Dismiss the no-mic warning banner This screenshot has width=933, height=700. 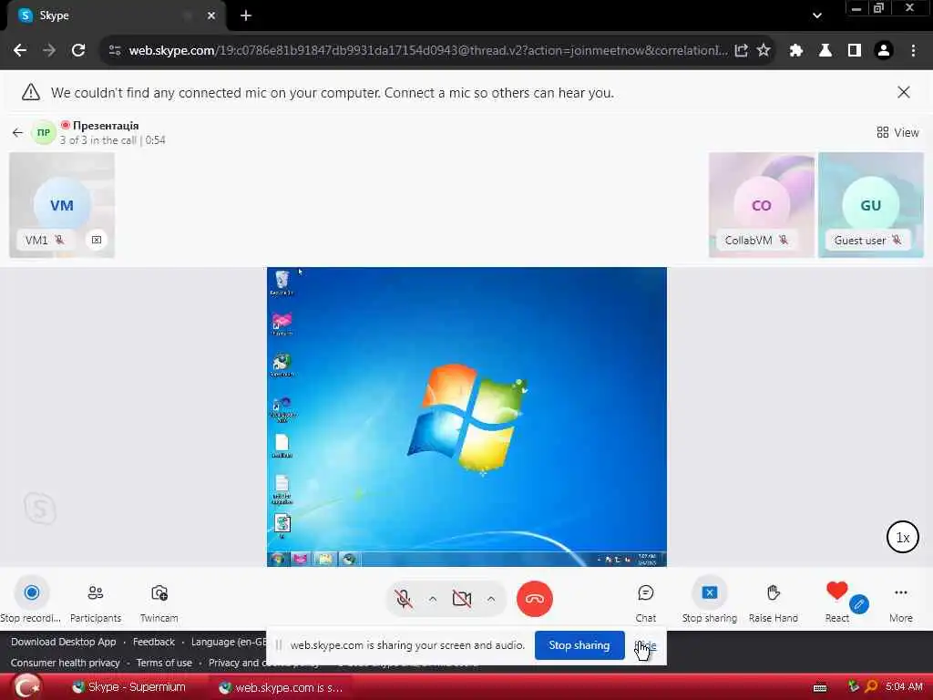click(903, 92)
